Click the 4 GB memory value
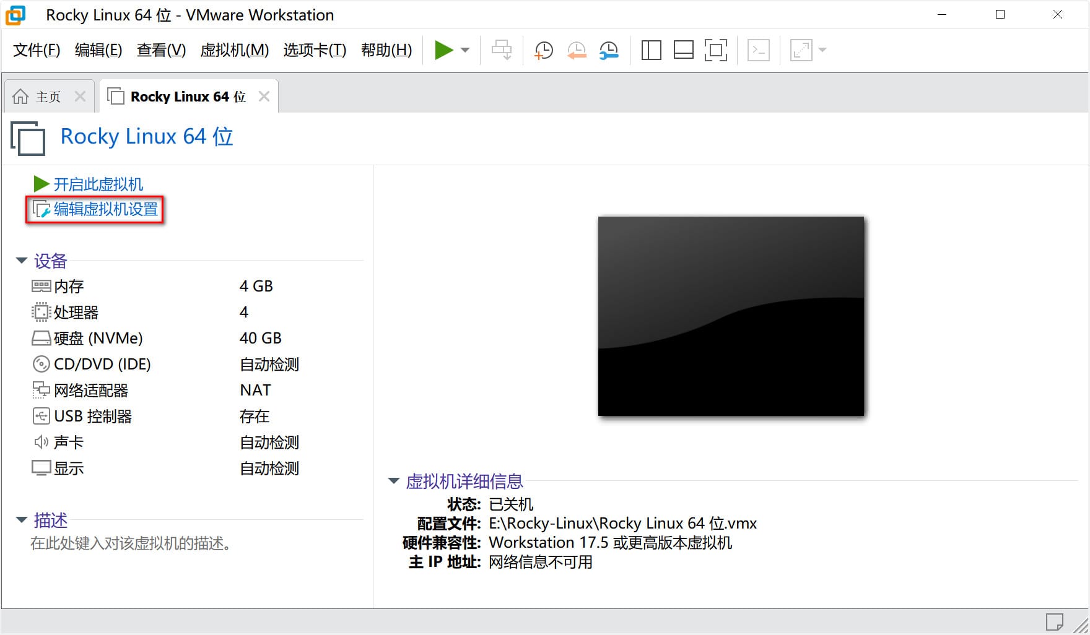 [256, 286]
